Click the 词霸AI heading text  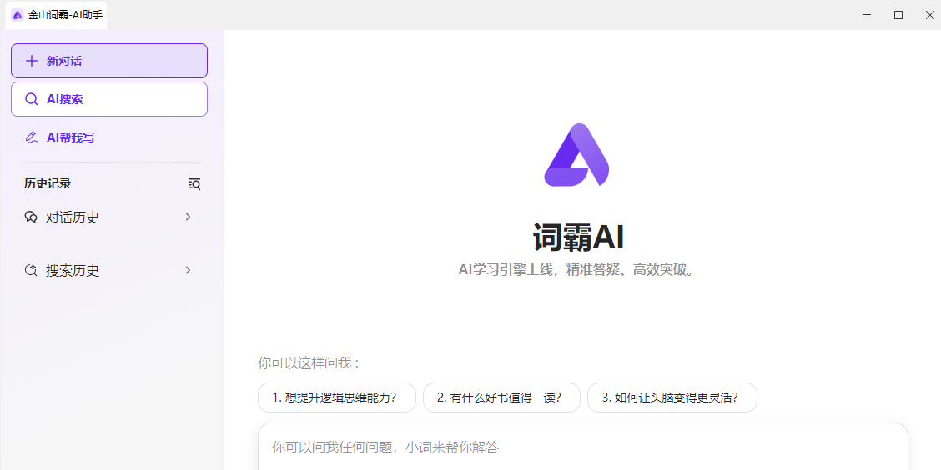[578, 237]
